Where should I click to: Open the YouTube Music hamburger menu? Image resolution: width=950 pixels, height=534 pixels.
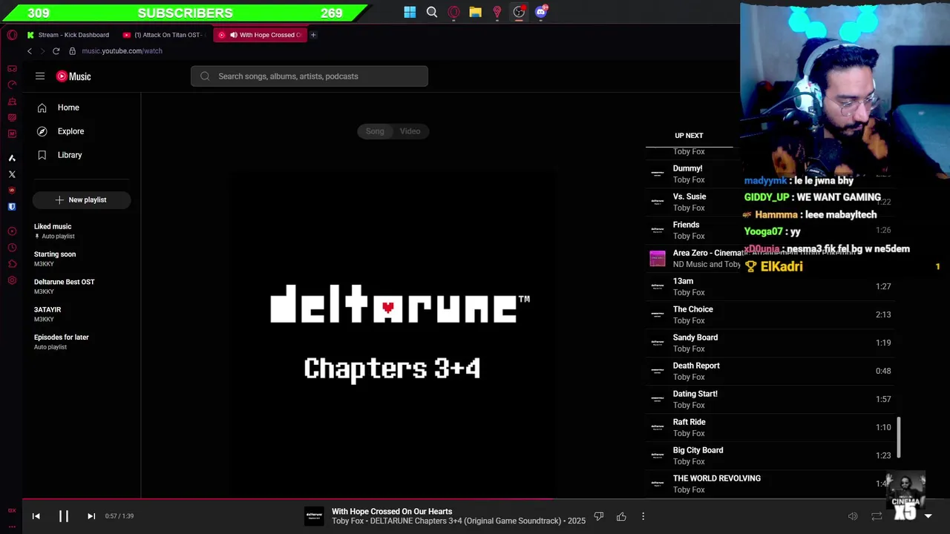coord(40,76)
